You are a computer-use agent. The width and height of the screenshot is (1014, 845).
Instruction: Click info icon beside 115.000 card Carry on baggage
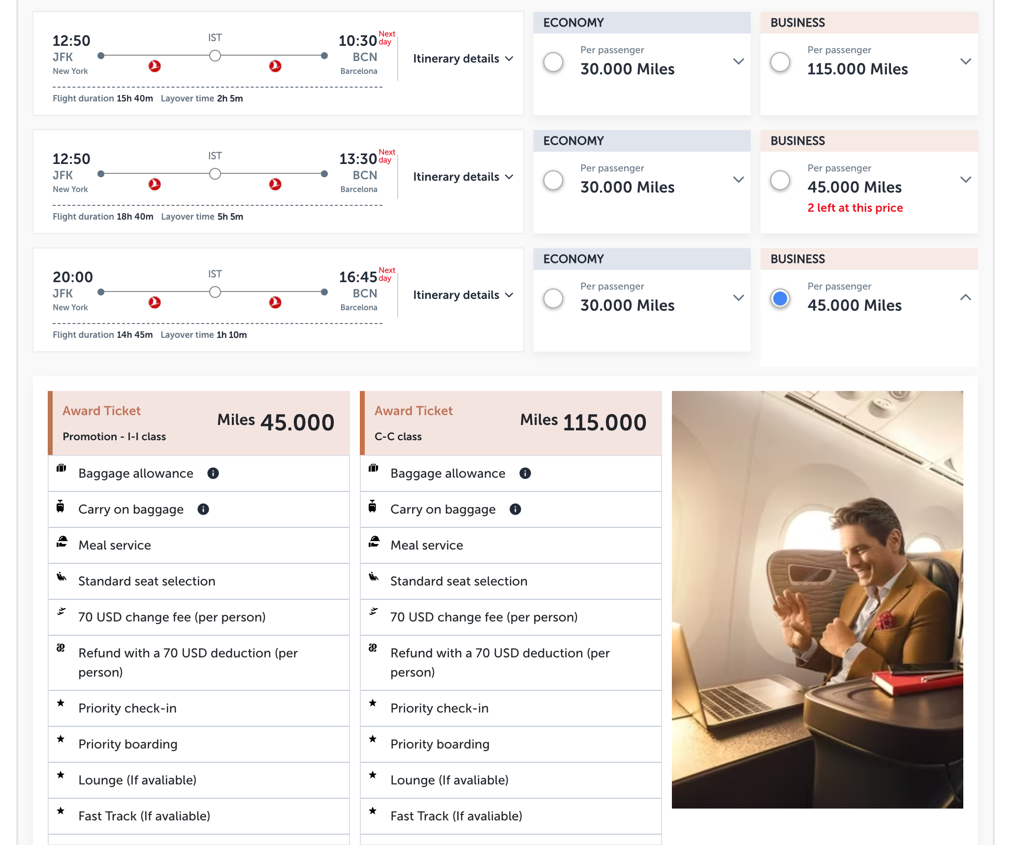[515, 509]
